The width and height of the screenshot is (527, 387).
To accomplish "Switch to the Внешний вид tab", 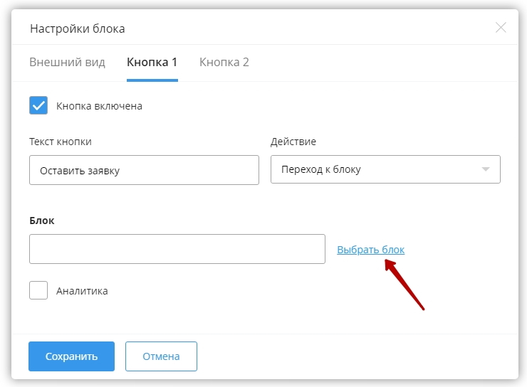I will pos(67,62).
